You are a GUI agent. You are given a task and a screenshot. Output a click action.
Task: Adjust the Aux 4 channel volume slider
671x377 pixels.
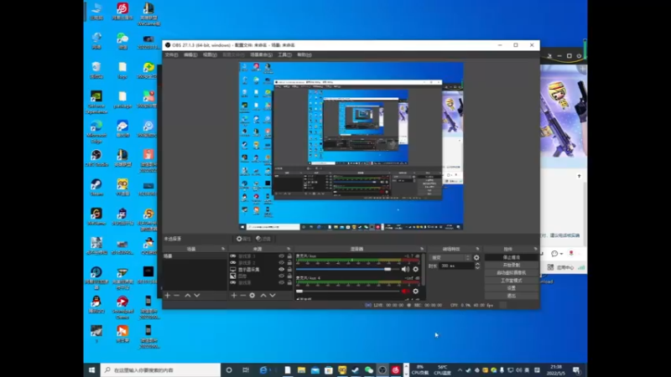(347, 291)
